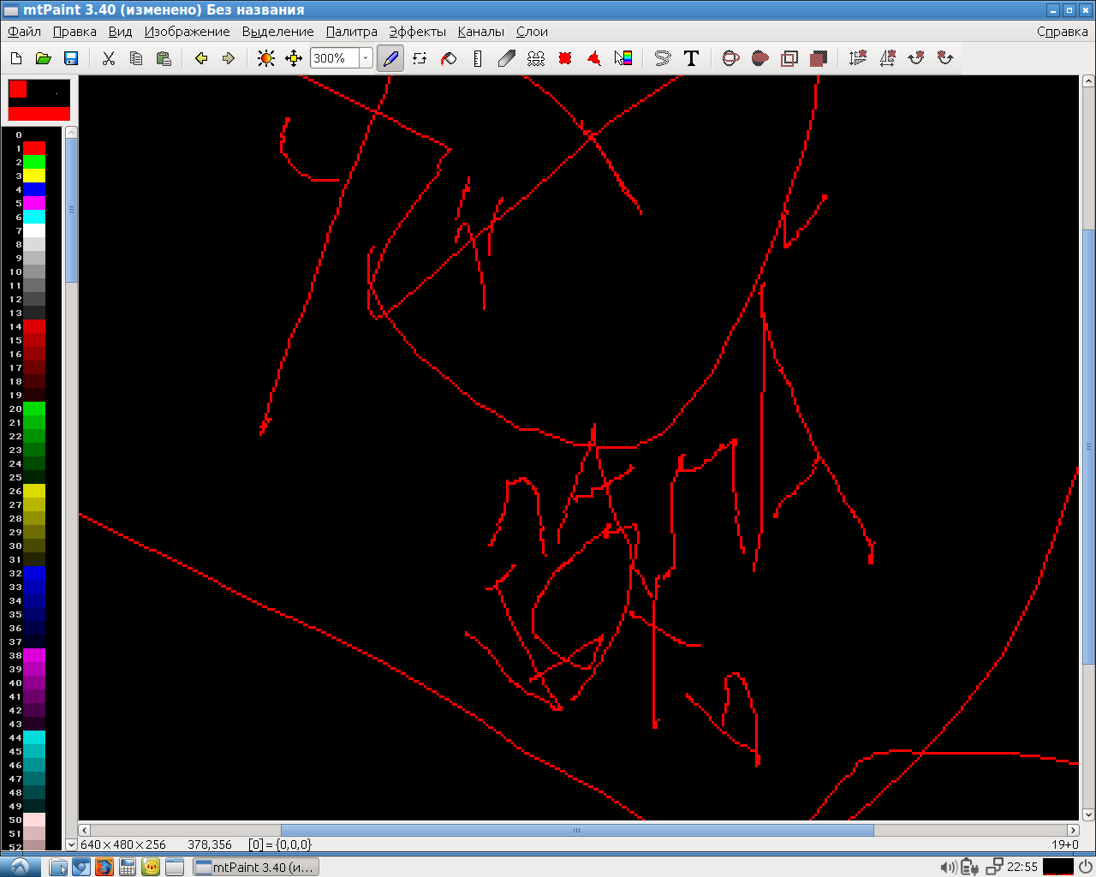Pick yellow palette colour 3
Image resolution: width=1096 pixels, height=877 pixels.
[34, 176]
